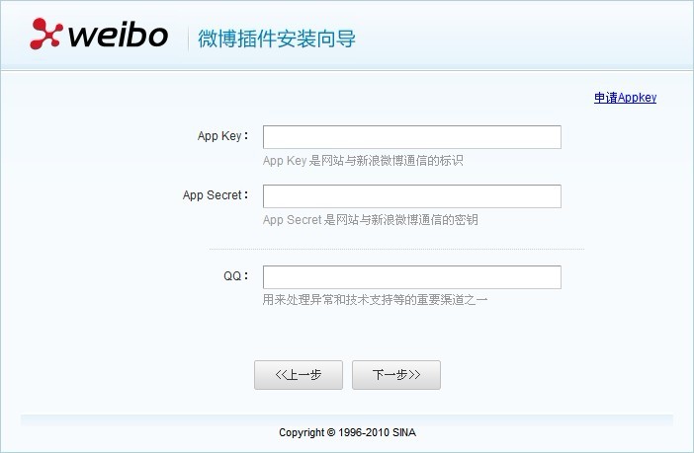Image resolution: width=694 pixels, height=453 pixels.
Task: Click the 微博插件安装向导 header title
Action: (276, 39)
